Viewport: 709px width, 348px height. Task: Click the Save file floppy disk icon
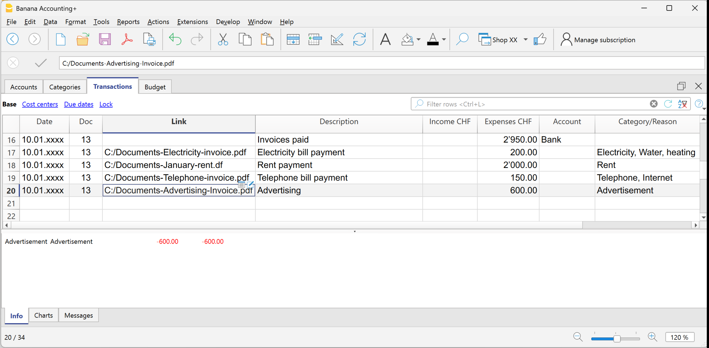click(x=105, y=39)
